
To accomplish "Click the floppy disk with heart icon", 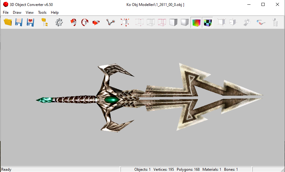I will pos(30,23).
